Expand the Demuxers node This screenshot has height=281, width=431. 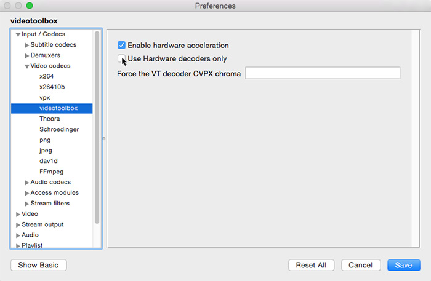[26, 56]
